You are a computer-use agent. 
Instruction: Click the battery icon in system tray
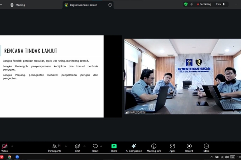point(217,157)
